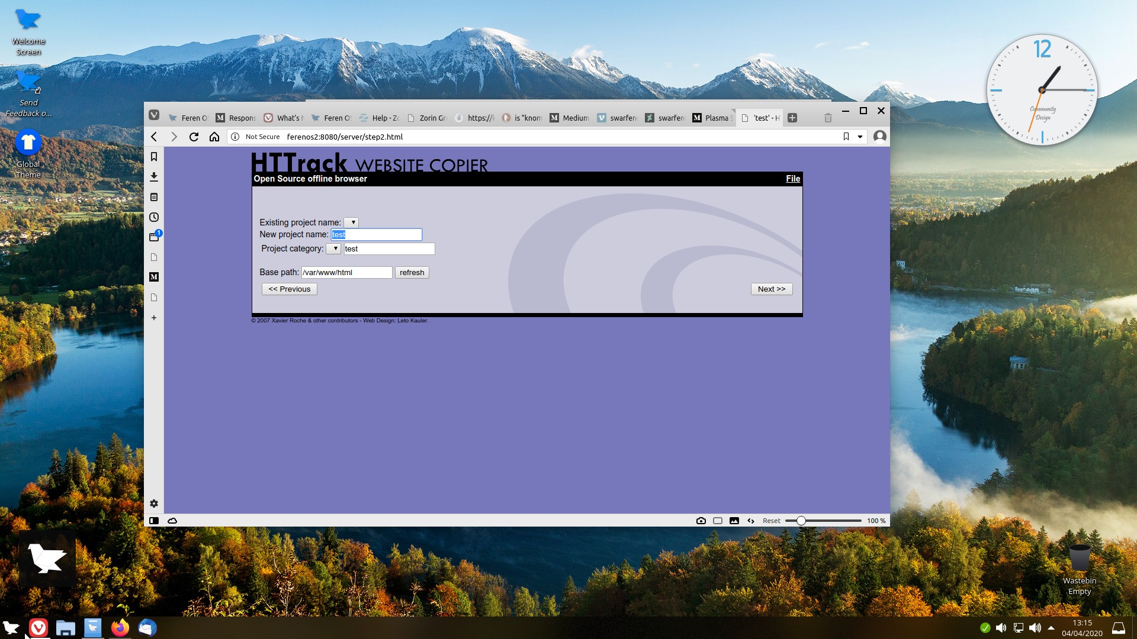Toggle the side panel visibility
Viewport: 1137px width, 639px height.
(154, 521)
